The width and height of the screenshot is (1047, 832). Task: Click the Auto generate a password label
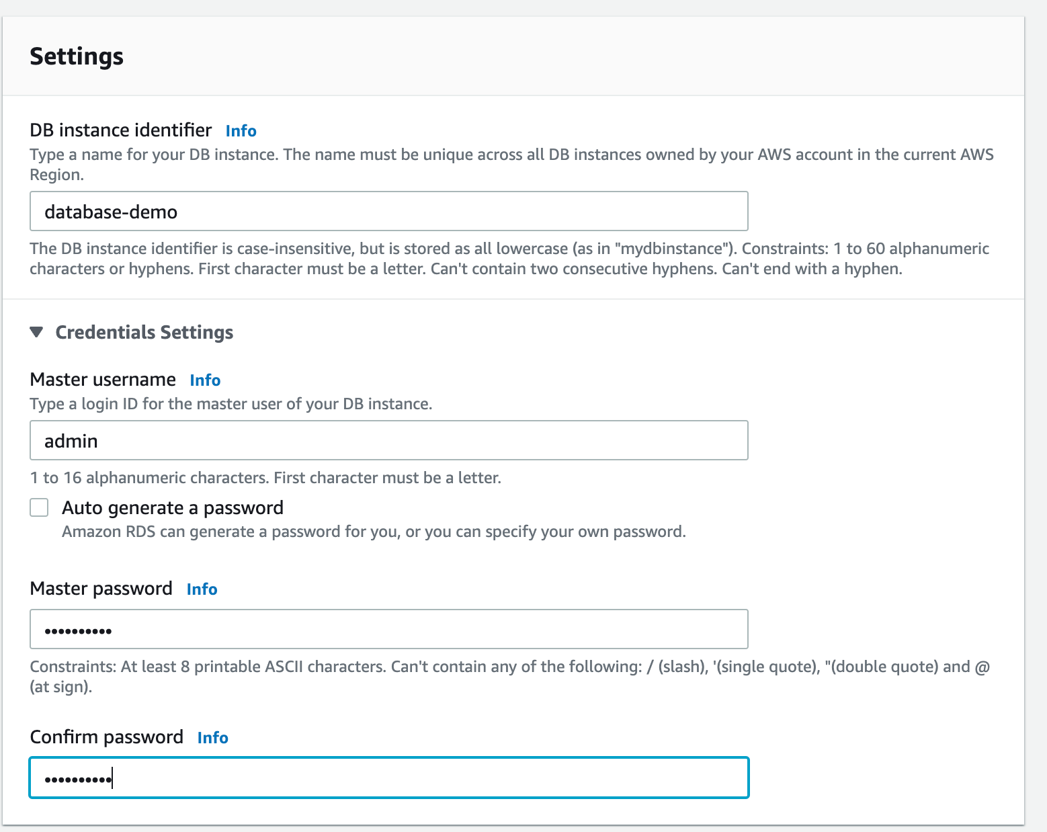[x=173, y=507]
